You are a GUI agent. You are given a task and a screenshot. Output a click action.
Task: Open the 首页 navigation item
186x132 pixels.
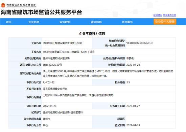[9, 22]
